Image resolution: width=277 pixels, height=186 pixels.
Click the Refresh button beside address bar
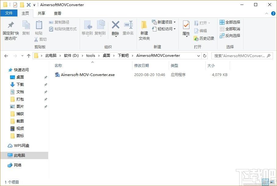(205, 56)
